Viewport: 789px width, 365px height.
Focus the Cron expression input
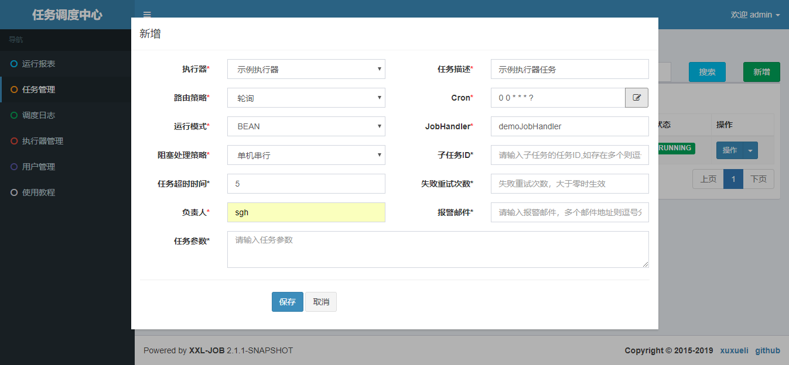[x=558, y=98]
